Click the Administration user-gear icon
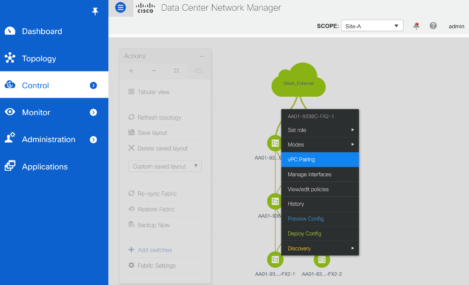The width and height of the screenshot is (469, 285). click(10, 137)
